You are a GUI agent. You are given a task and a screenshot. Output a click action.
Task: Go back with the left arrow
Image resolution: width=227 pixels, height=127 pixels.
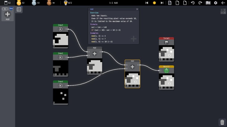tap(223, 3)
